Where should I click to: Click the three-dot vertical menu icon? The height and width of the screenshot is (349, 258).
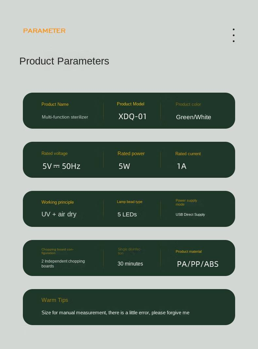tap(234, 35)
